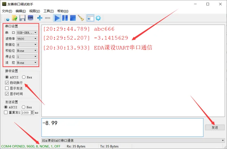Image resolution: width=227 pixels, height=149 pixels.
Task: Clear received data with the broom icon
Action: [x=81, y=18]
